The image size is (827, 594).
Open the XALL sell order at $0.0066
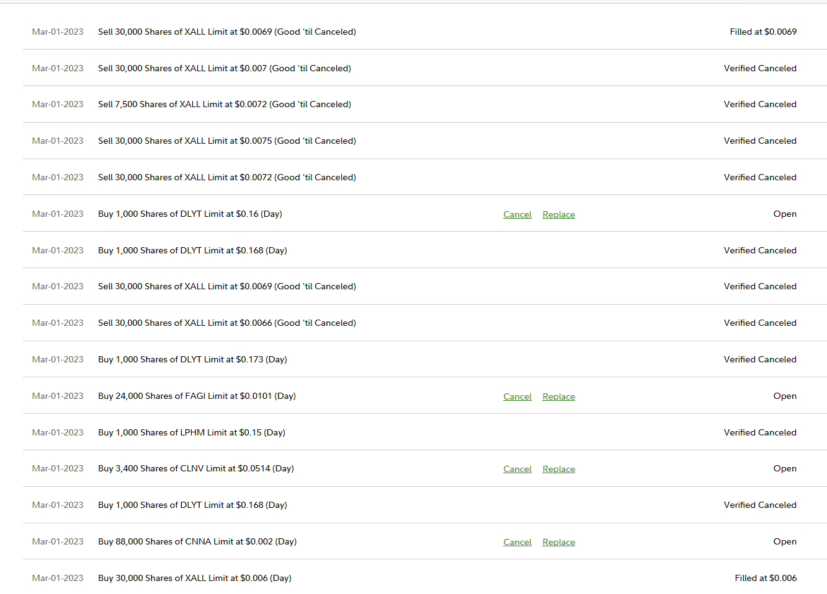click(x=226, y=323)
